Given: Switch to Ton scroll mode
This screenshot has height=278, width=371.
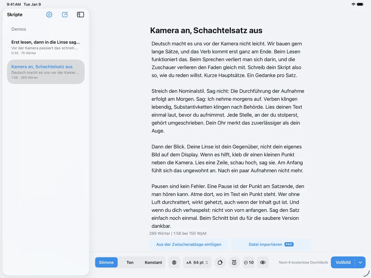Looking at the screenshot, I should click(x=130, y=263).
